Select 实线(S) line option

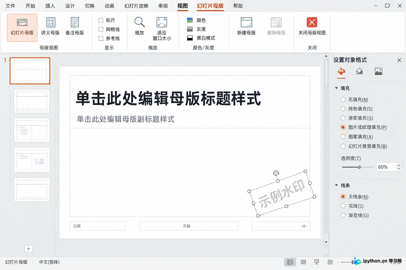tap(343, 206)
